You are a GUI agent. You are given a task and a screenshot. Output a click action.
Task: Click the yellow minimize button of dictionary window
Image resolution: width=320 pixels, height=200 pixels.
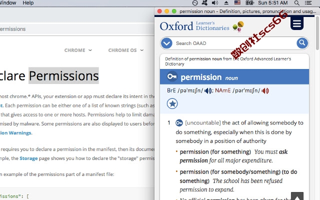[x=166, y=11]
